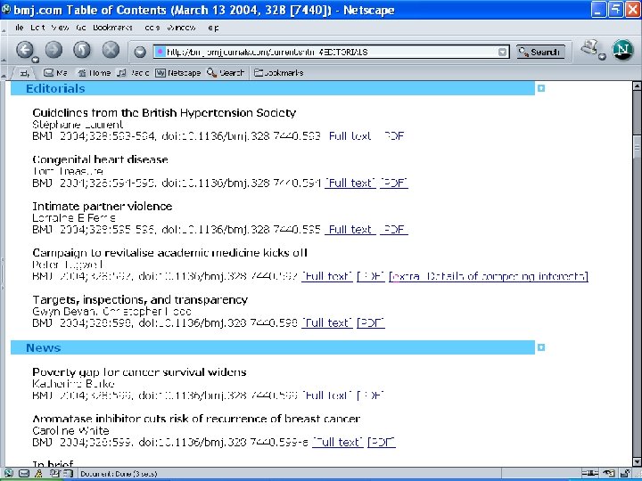Image resolution: width=642 pixels, height=481 pixels.
Task: Open the PDF of Congenital heart disease
Action: click(x=394, y=183)
